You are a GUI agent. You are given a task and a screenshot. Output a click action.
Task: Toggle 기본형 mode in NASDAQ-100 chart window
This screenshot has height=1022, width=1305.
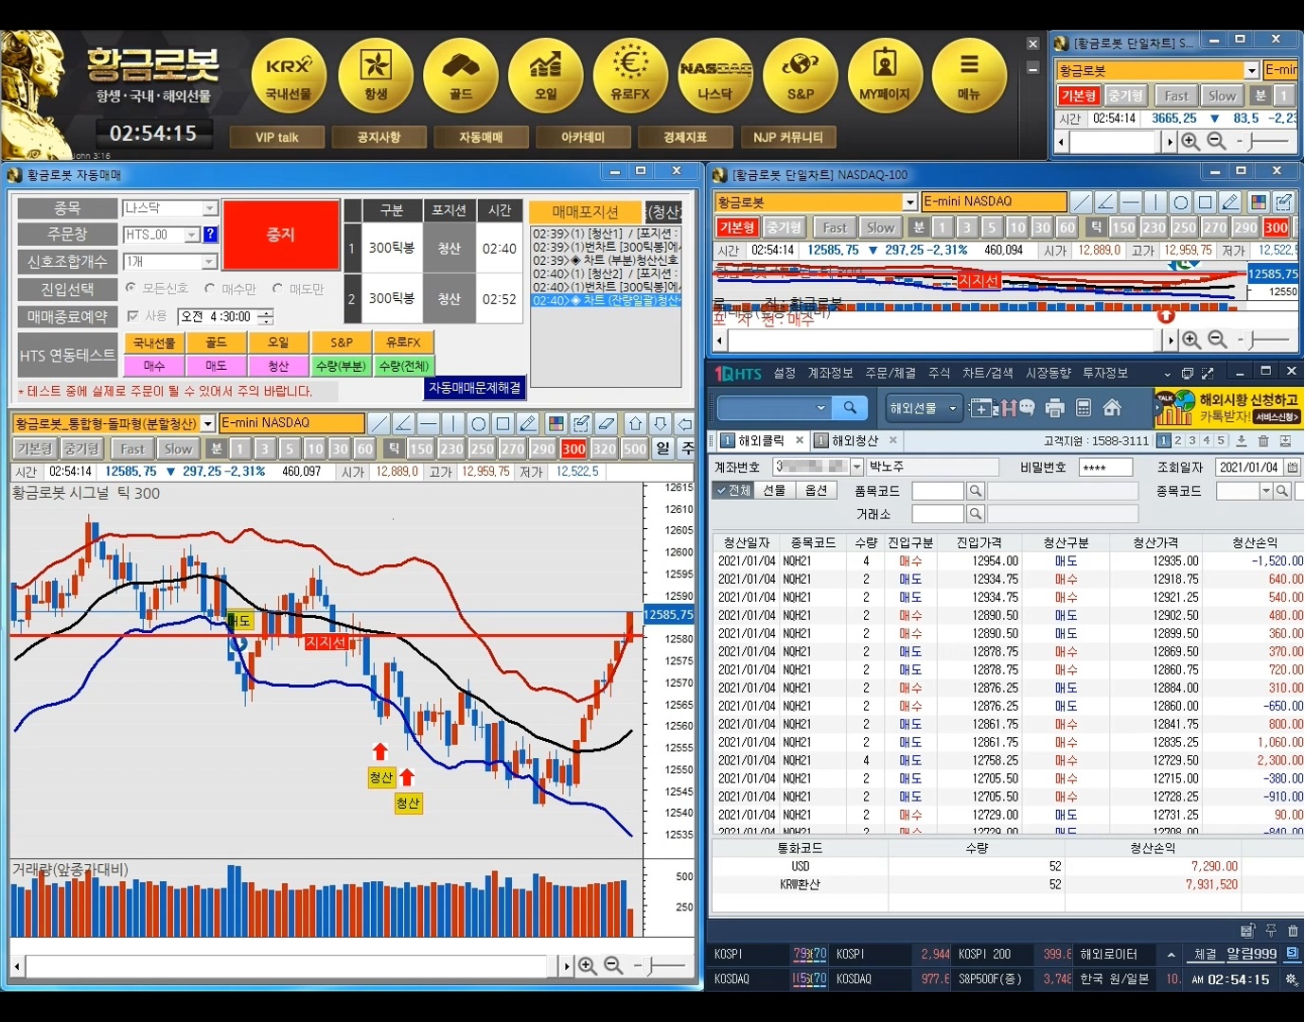[x=737, y=227]
